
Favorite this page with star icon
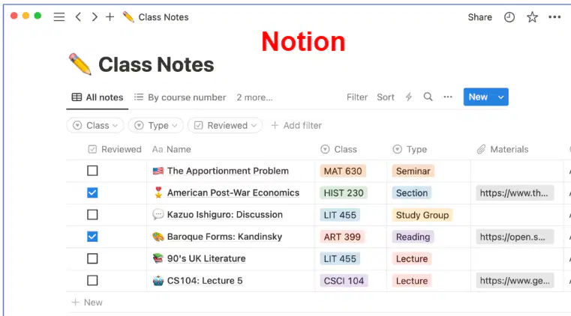[x=532, y=17]
